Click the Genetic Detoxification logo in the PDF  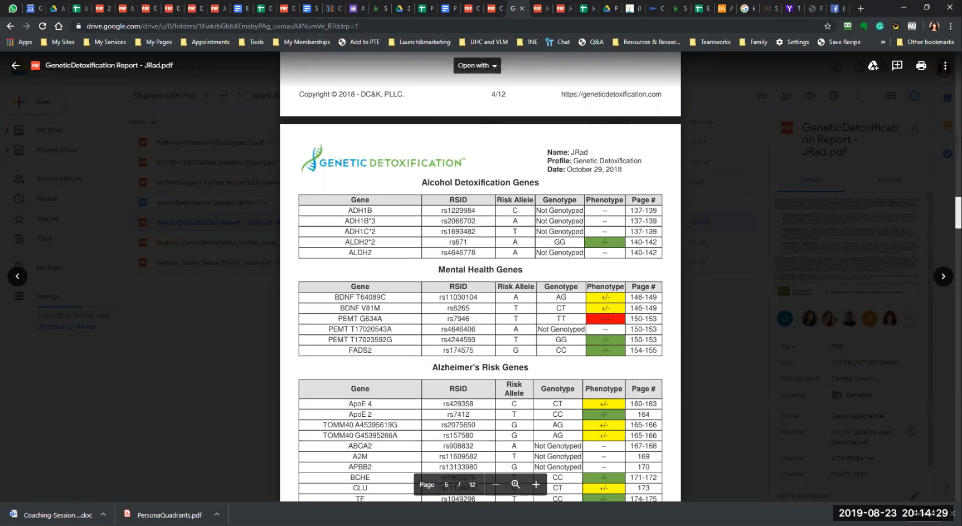(x=382, y=159)
